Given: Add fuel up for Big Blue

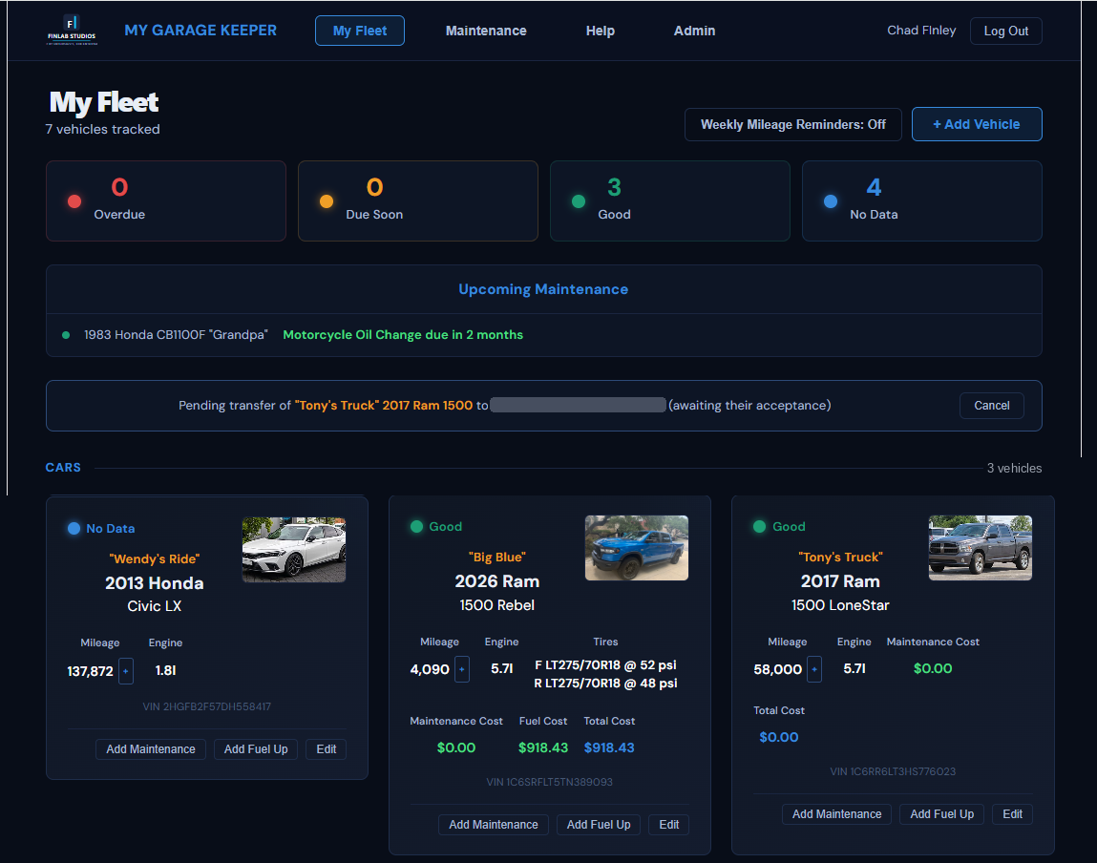Looking at the screenshot, I should [599, 825].
